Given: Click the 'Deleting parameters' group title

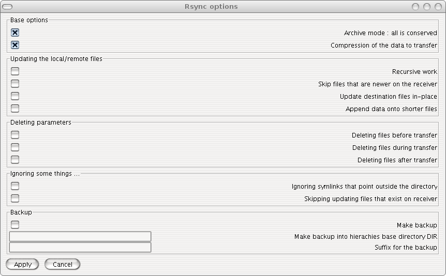Looking at the screenshot, I should (41, 122).
